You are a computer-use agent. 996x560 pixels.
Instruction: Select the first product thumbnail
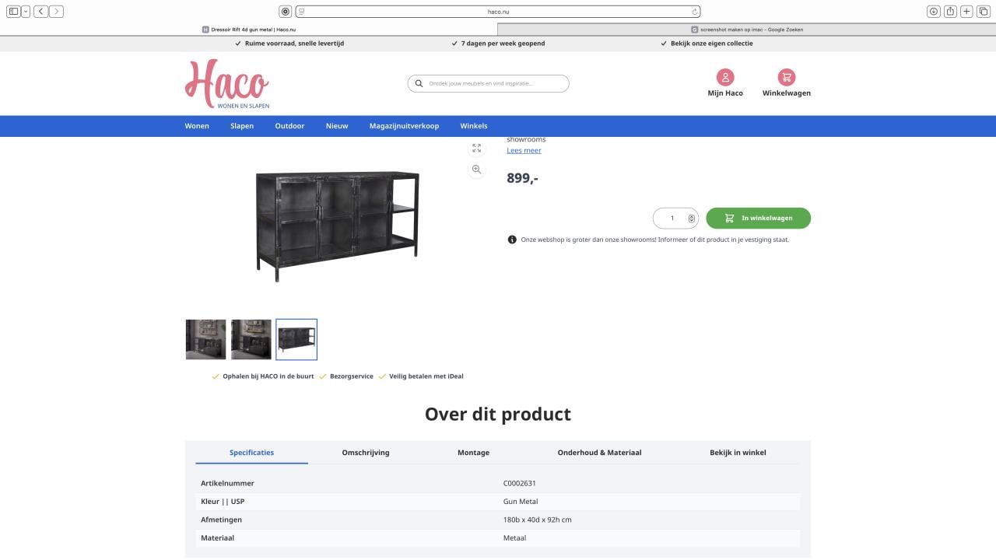pyautogui.click(x=205, y=339)
